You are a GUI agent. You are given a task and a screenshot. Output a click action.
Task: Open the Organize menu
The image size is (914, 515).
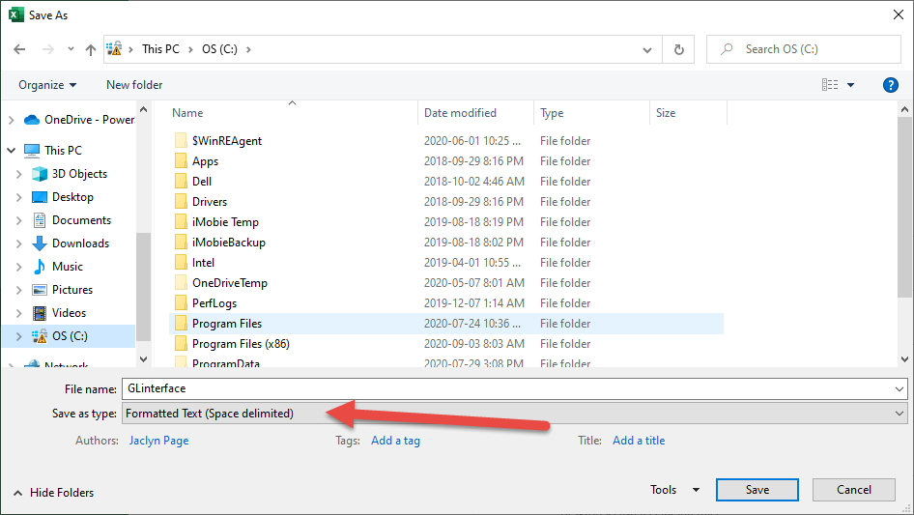coord(47,85)
